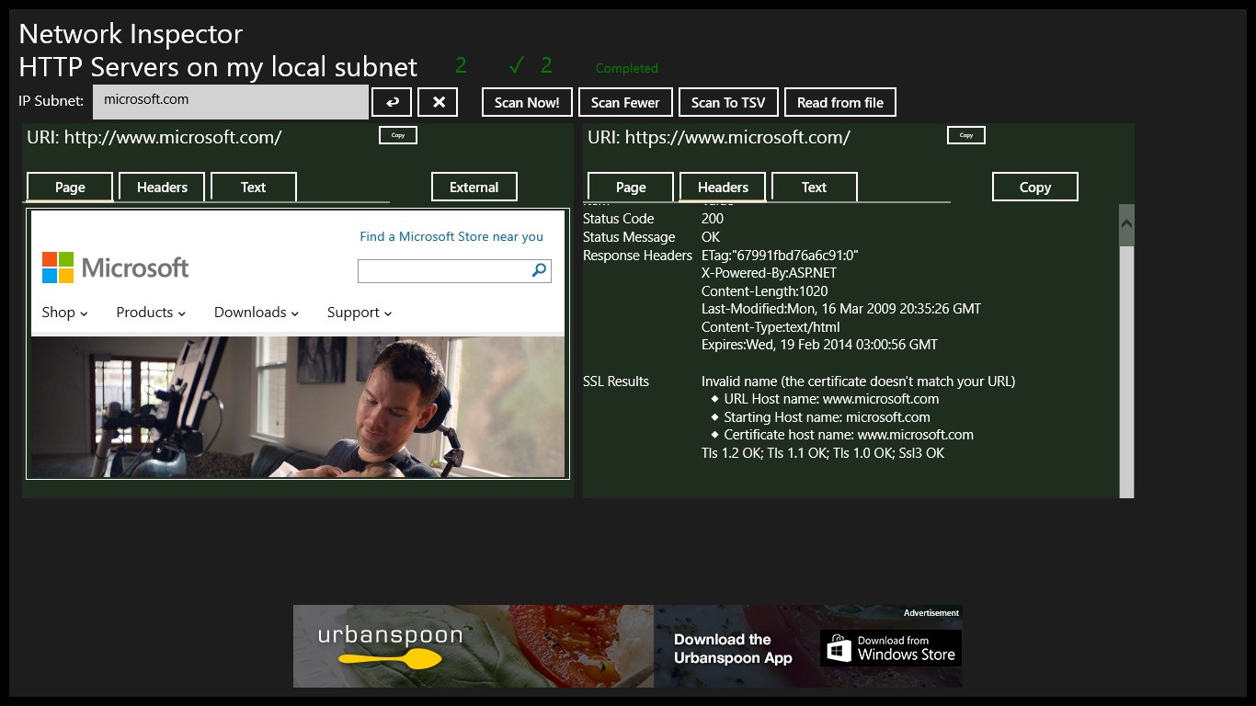Screen dimensions: 1256x706
Task: Click the Read from file button
Action: 839,102
